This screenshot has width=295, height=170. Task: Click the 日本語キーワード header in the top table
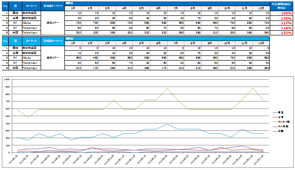[x=53, y=6]
